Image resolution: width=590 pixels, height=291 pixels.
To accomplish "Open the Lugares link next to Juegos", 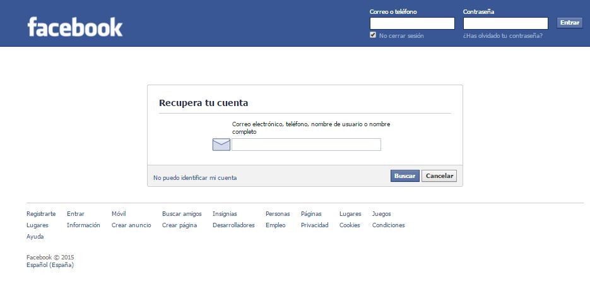I will [x=350, y=214].
